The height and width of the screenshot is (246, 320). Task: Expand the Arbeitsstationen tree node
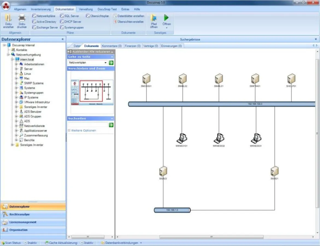pos(16,64)
